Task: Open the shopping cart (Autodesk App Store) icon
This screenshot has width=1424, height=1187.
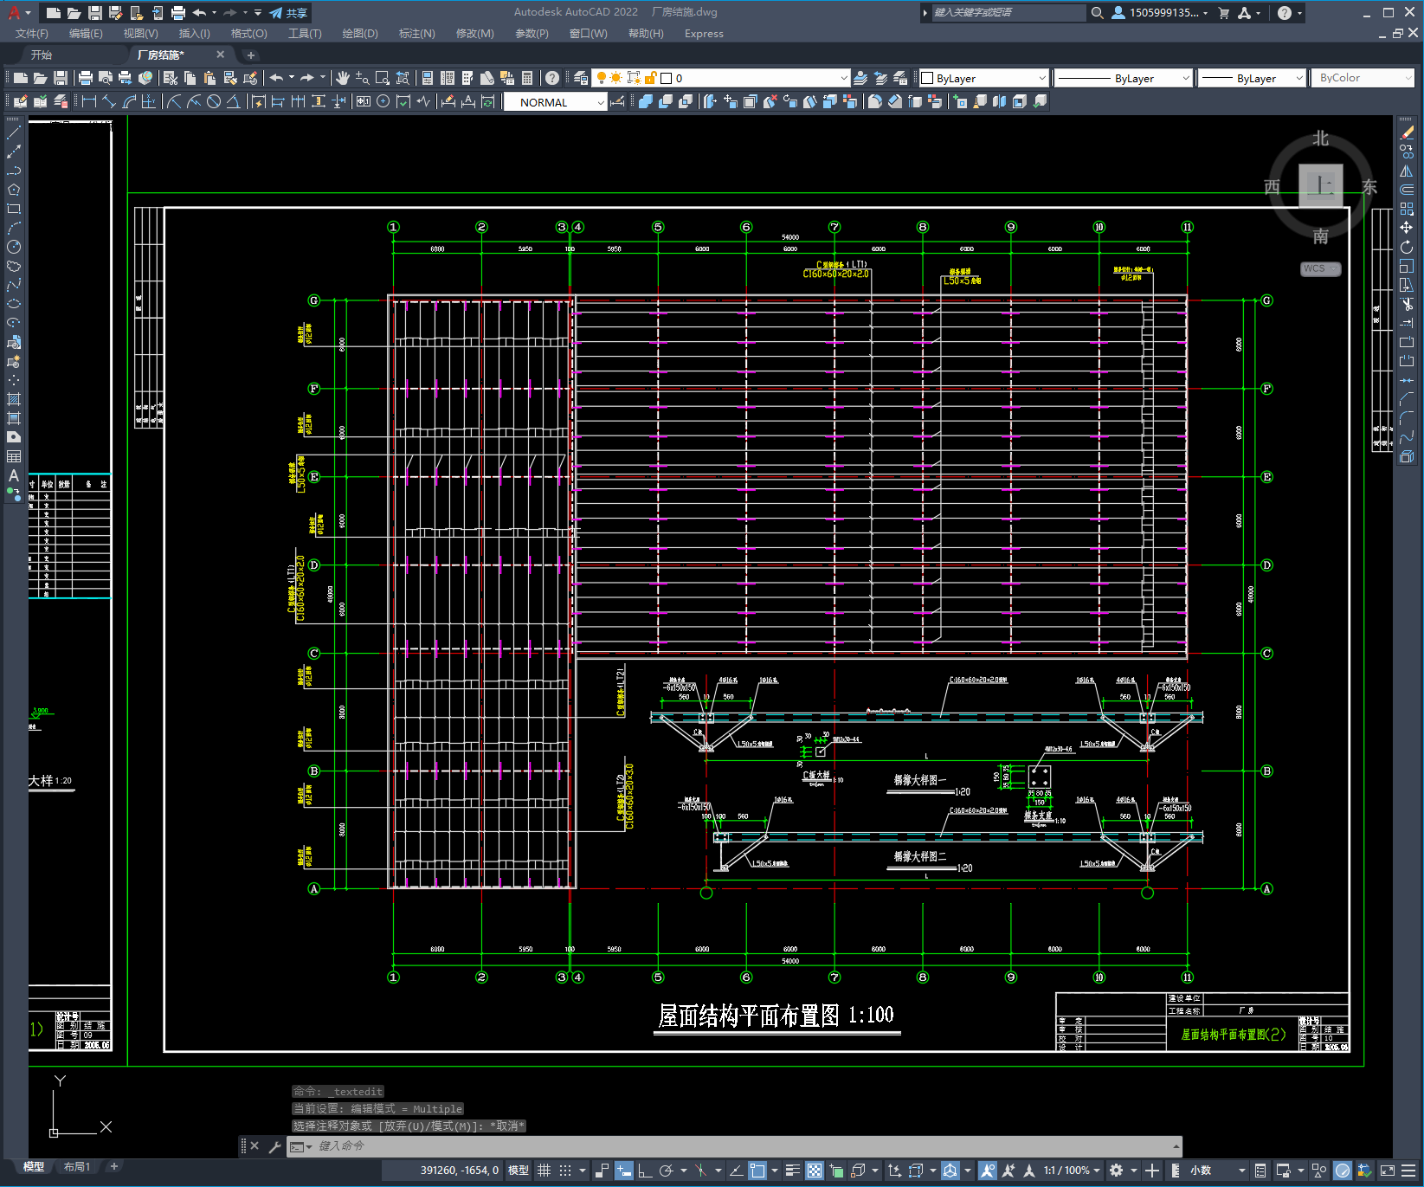Action: pyautogui.click(x=1224, y=13)
